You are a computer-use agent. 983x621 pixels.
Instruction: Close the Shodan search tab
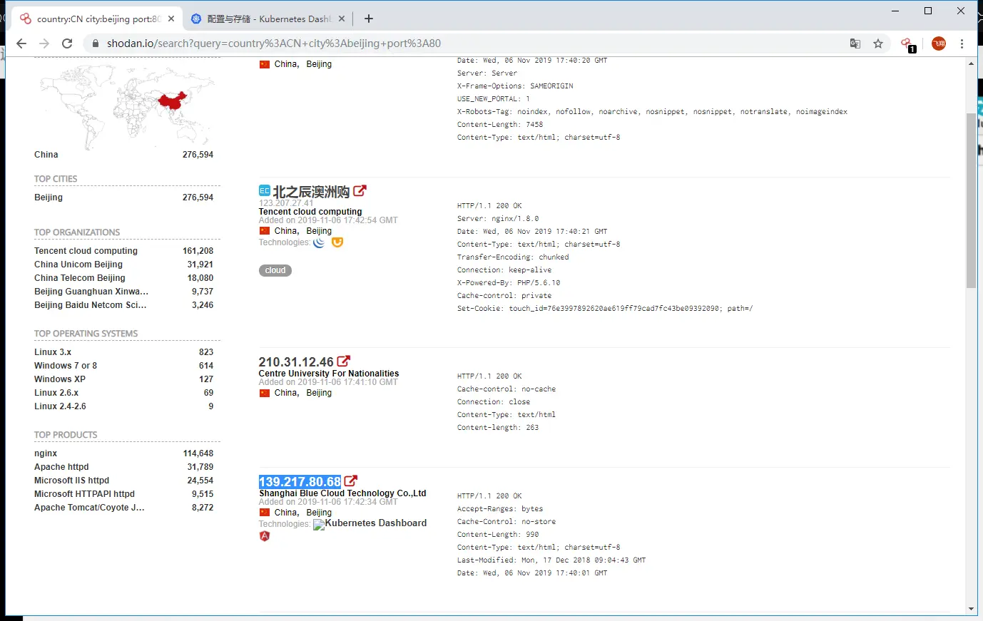pyautogui.click(x=171, y=19)
